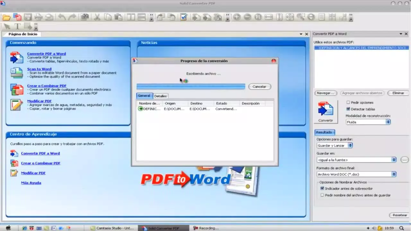The width and height of the screenshot is (411, 231).
Task: Toggle Indicador antes de sobrescribir checkbox
Action: (322, 188)
